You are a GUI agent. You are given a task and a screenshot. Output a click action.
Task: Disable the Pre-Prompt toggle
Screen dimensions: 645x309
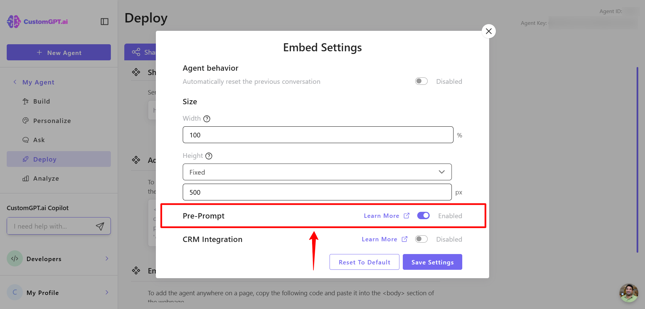[x=423, y=216]
